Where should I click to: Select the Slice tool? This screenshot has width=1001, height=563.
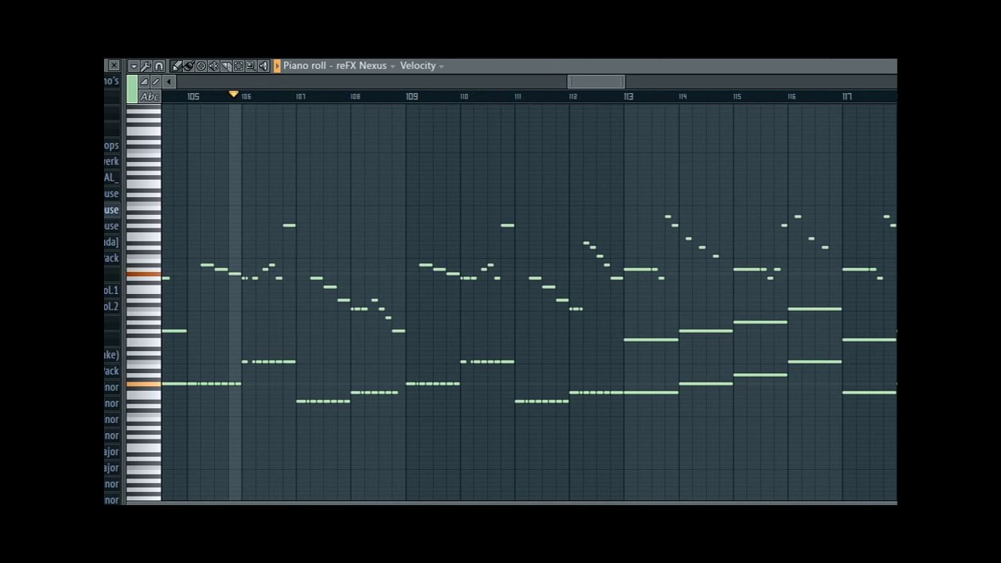pos(226,66)
